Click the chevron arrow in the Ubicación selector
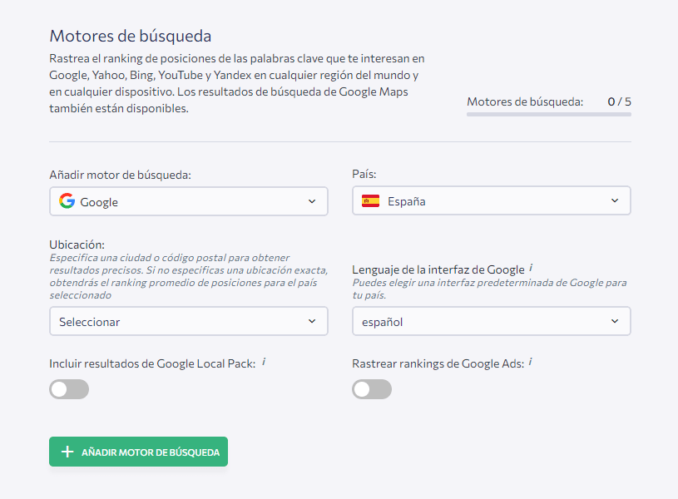Image resolution: width=678 pixels, height=499 pixels. pos(312,321)
